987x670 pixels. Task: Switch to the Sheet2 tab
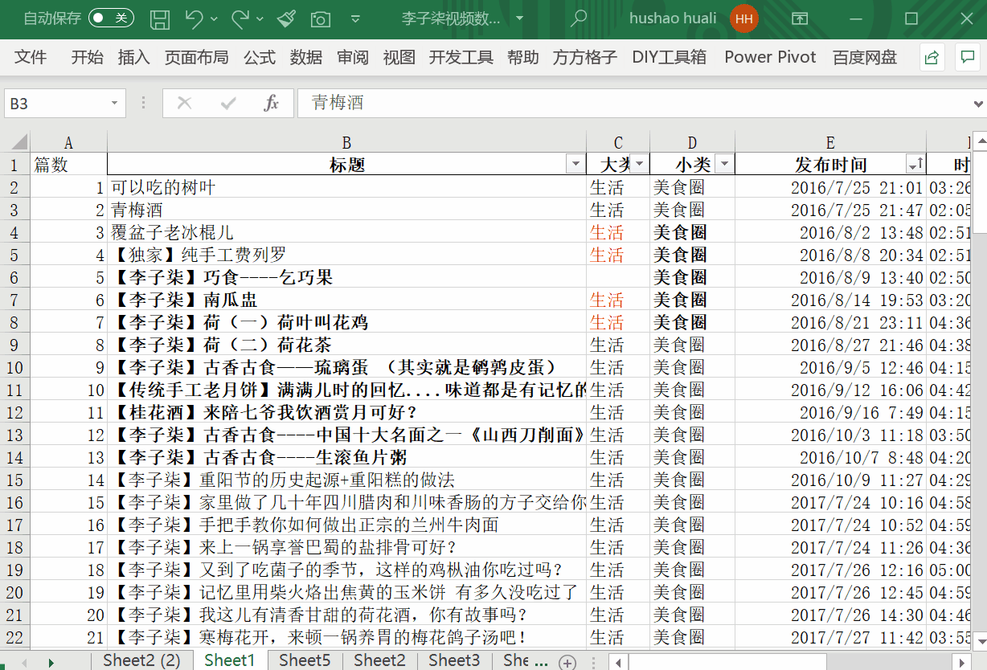point(379,660)
